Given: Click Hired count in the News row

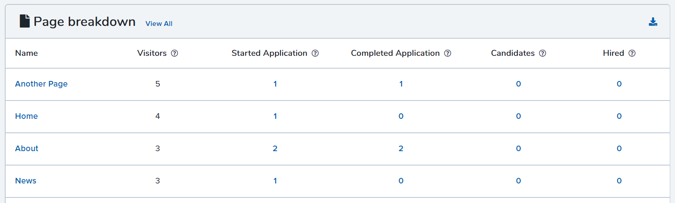Looking at the screenshot, I should [619, 181].
